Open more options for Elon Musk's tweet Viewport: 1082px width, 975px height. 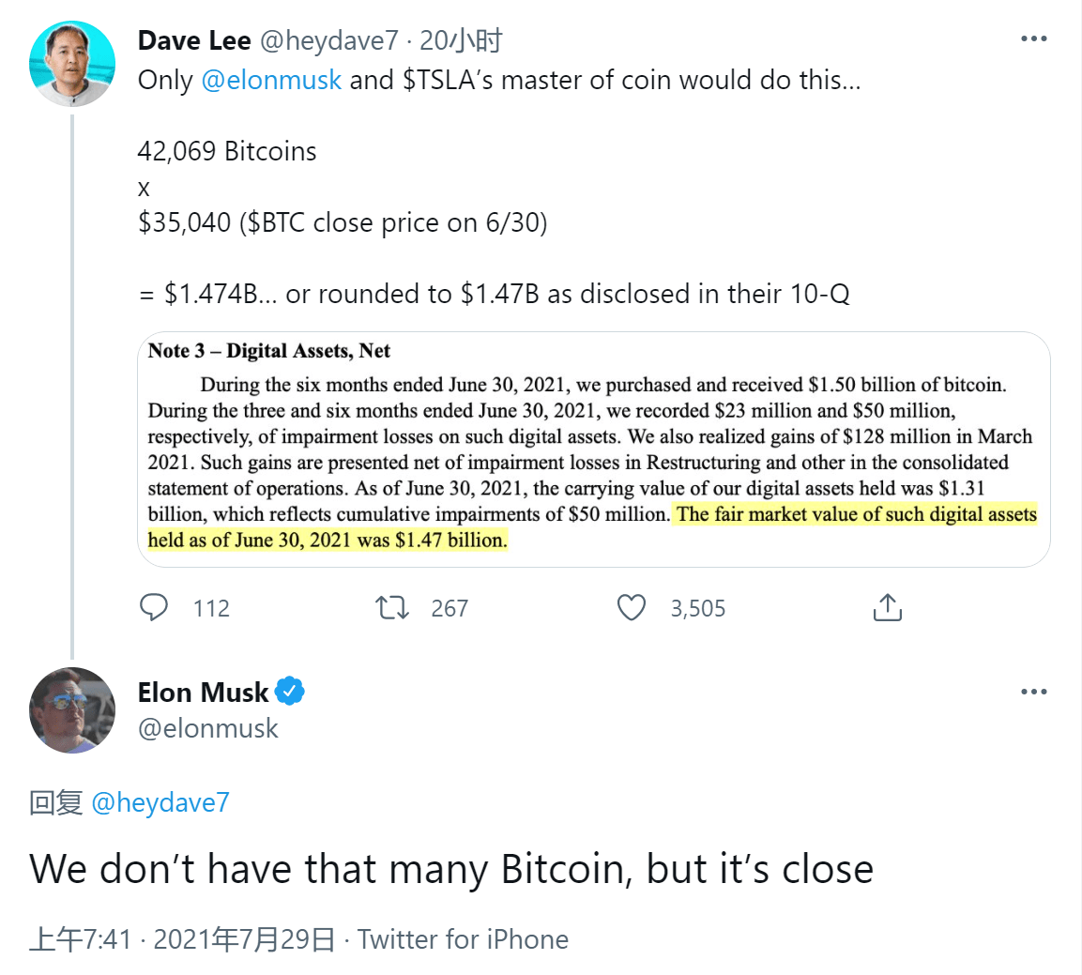(x=1033, y=693)
